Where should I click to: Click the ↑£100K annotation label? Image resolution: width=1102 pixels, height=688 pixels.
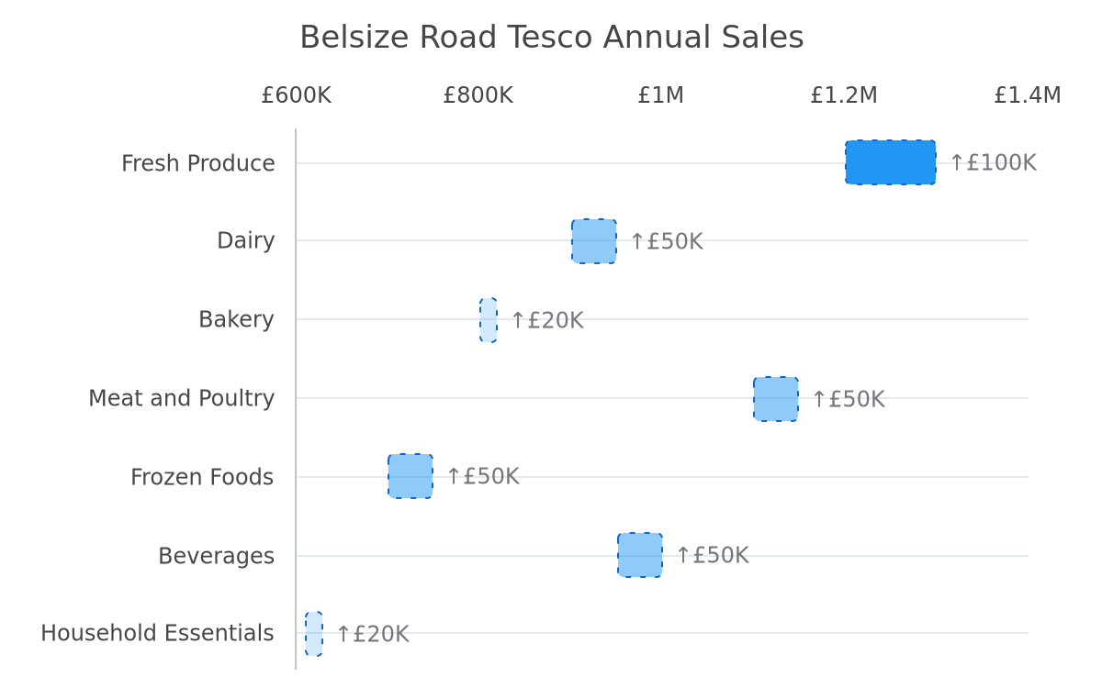pos(993,163)
